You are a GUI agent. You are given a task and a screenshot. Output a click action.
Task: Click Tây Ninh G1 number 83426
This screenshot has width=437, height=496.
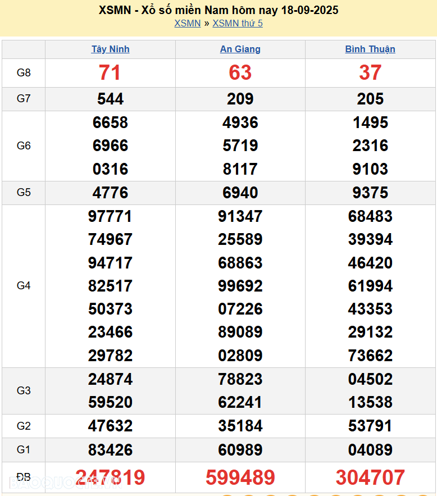click(x=110, y=450)
